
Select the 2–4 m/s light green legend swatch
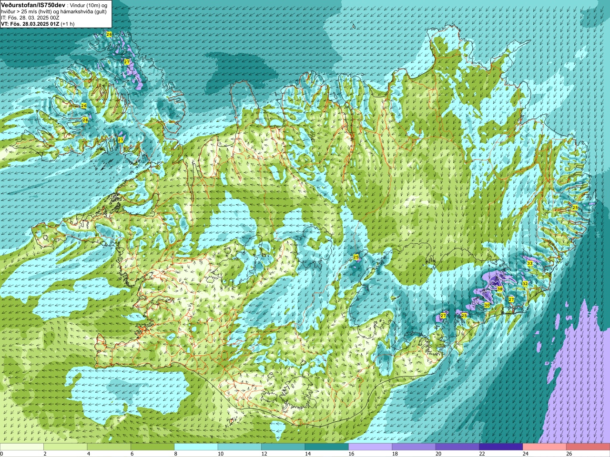coord(65,447)
